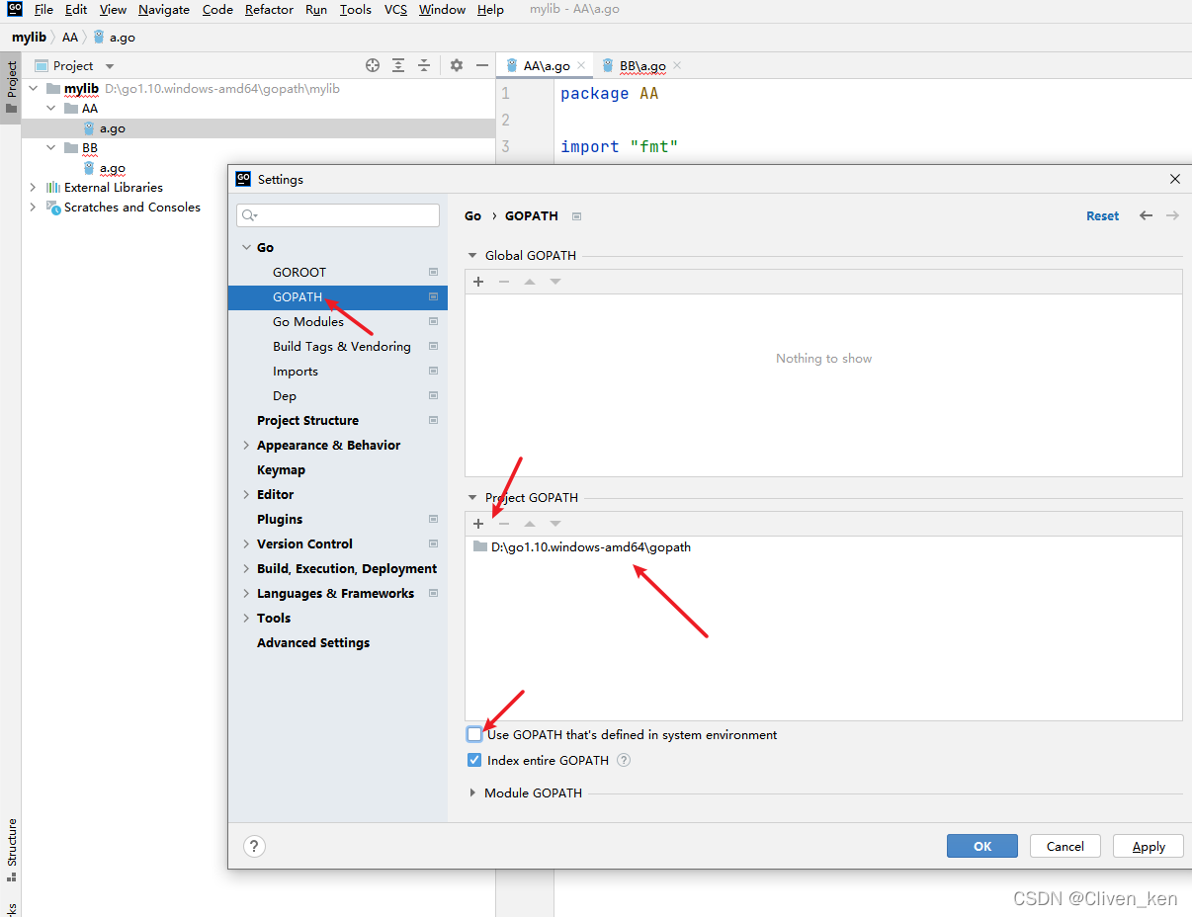Click the add path plus icon under Project GOPATH
Screen dimensions: 1192x917
tap(478, 524)
